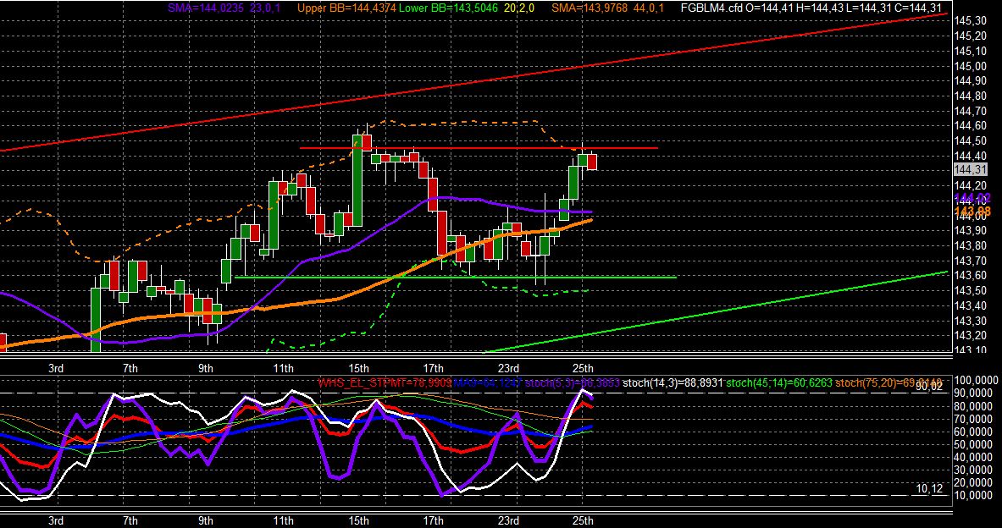This screenshot has height=528, width=1002.
Task: Click the 145,00 price axis label
Action: [x=970, y=66]
